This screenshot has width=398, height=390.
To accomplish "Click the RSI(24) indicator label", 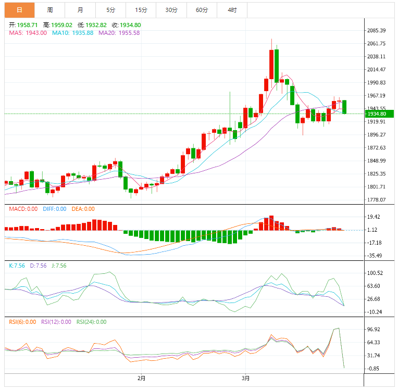I will [x=91, y=322].
